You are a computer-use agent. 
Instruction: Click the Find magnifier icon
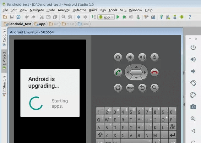pyautogui.click(x=63, y=17)
